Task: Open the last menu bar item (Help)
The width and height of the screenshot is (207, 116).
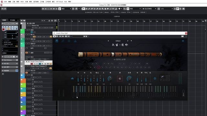Action: point(70,2)
